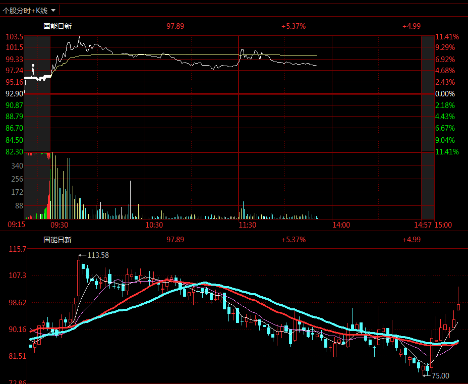The width and height of the screenshot is (468, 384).
Task: Select the 113.58 high price marker
Action: (x=97, y=255)
